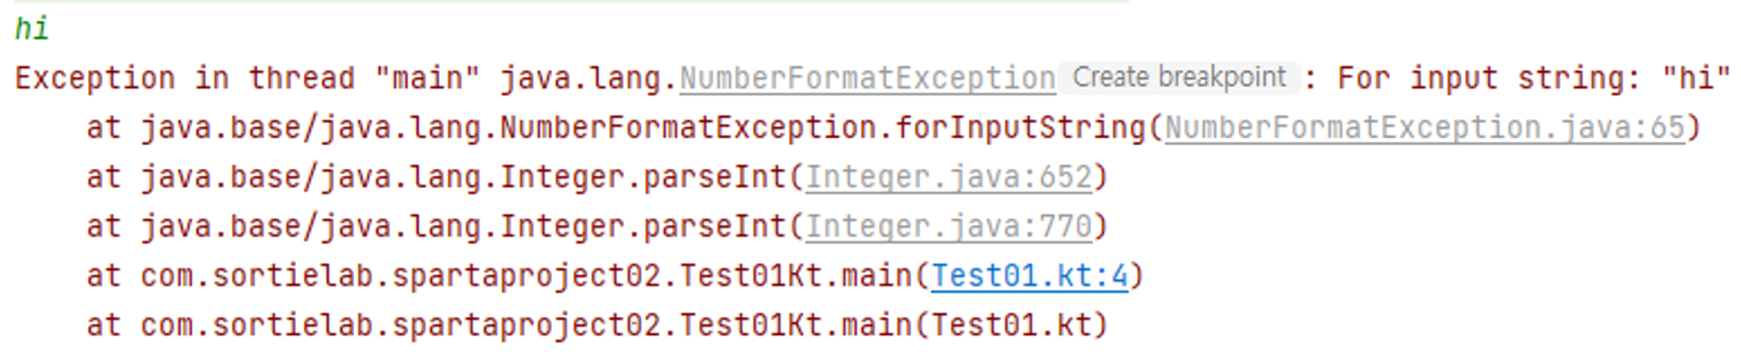Open the NumberFormatException.java:65 source link
Image resolution: width=1741 pixels, height=361 pixels.
(1424, 129)
